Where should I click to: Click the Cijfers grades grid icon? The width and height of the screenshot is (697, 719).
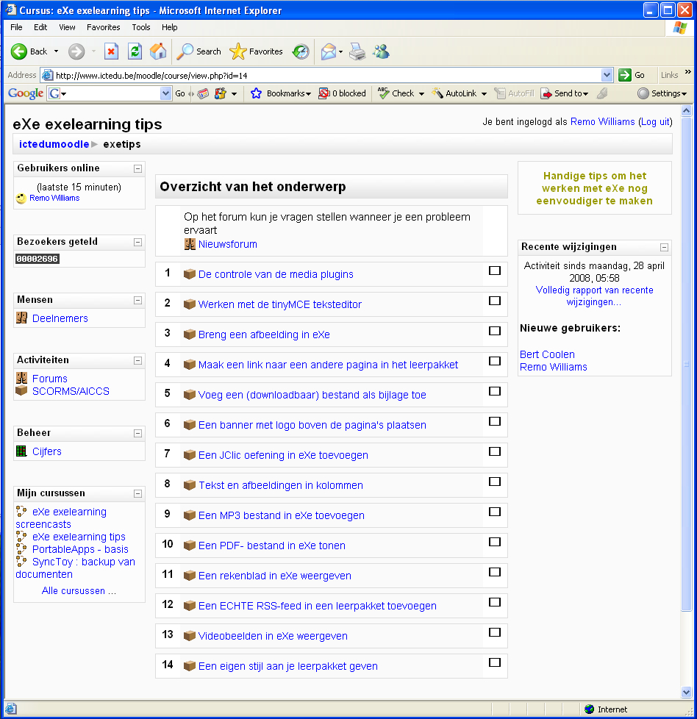coord(21,451)
